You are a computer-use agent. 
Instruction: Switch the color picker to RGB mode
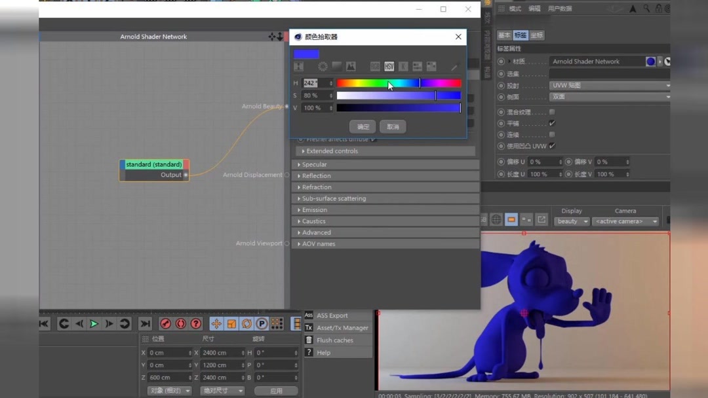click(x=375, y=66)
